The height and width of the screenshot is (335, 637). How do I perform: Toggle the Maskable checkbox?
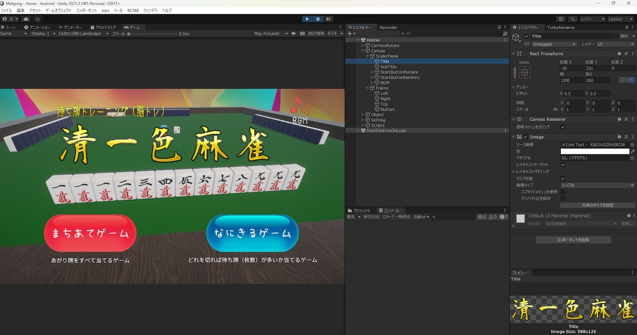563,178
